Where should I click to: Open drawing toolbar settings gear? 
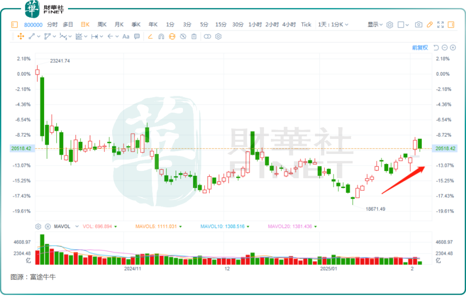click(x=218, y=36)
